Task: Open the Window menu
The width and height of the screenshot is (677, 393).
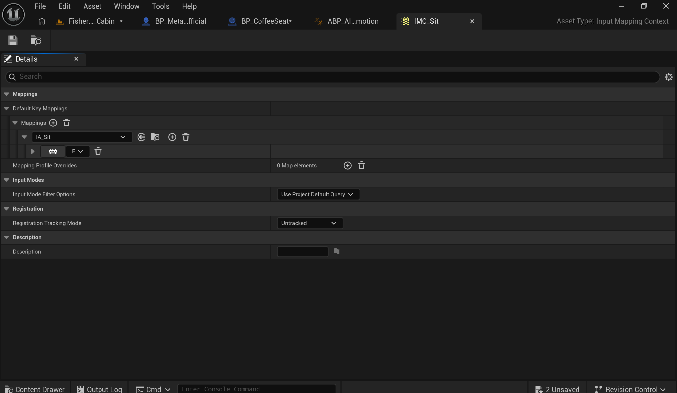Action: click(x=127, y=6)
